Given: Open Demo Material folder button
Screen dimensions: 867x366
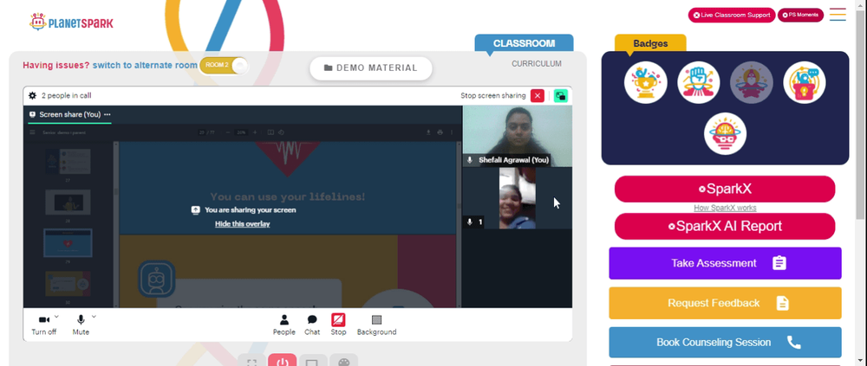Looking at the screenshot, I should click(370, 67).
